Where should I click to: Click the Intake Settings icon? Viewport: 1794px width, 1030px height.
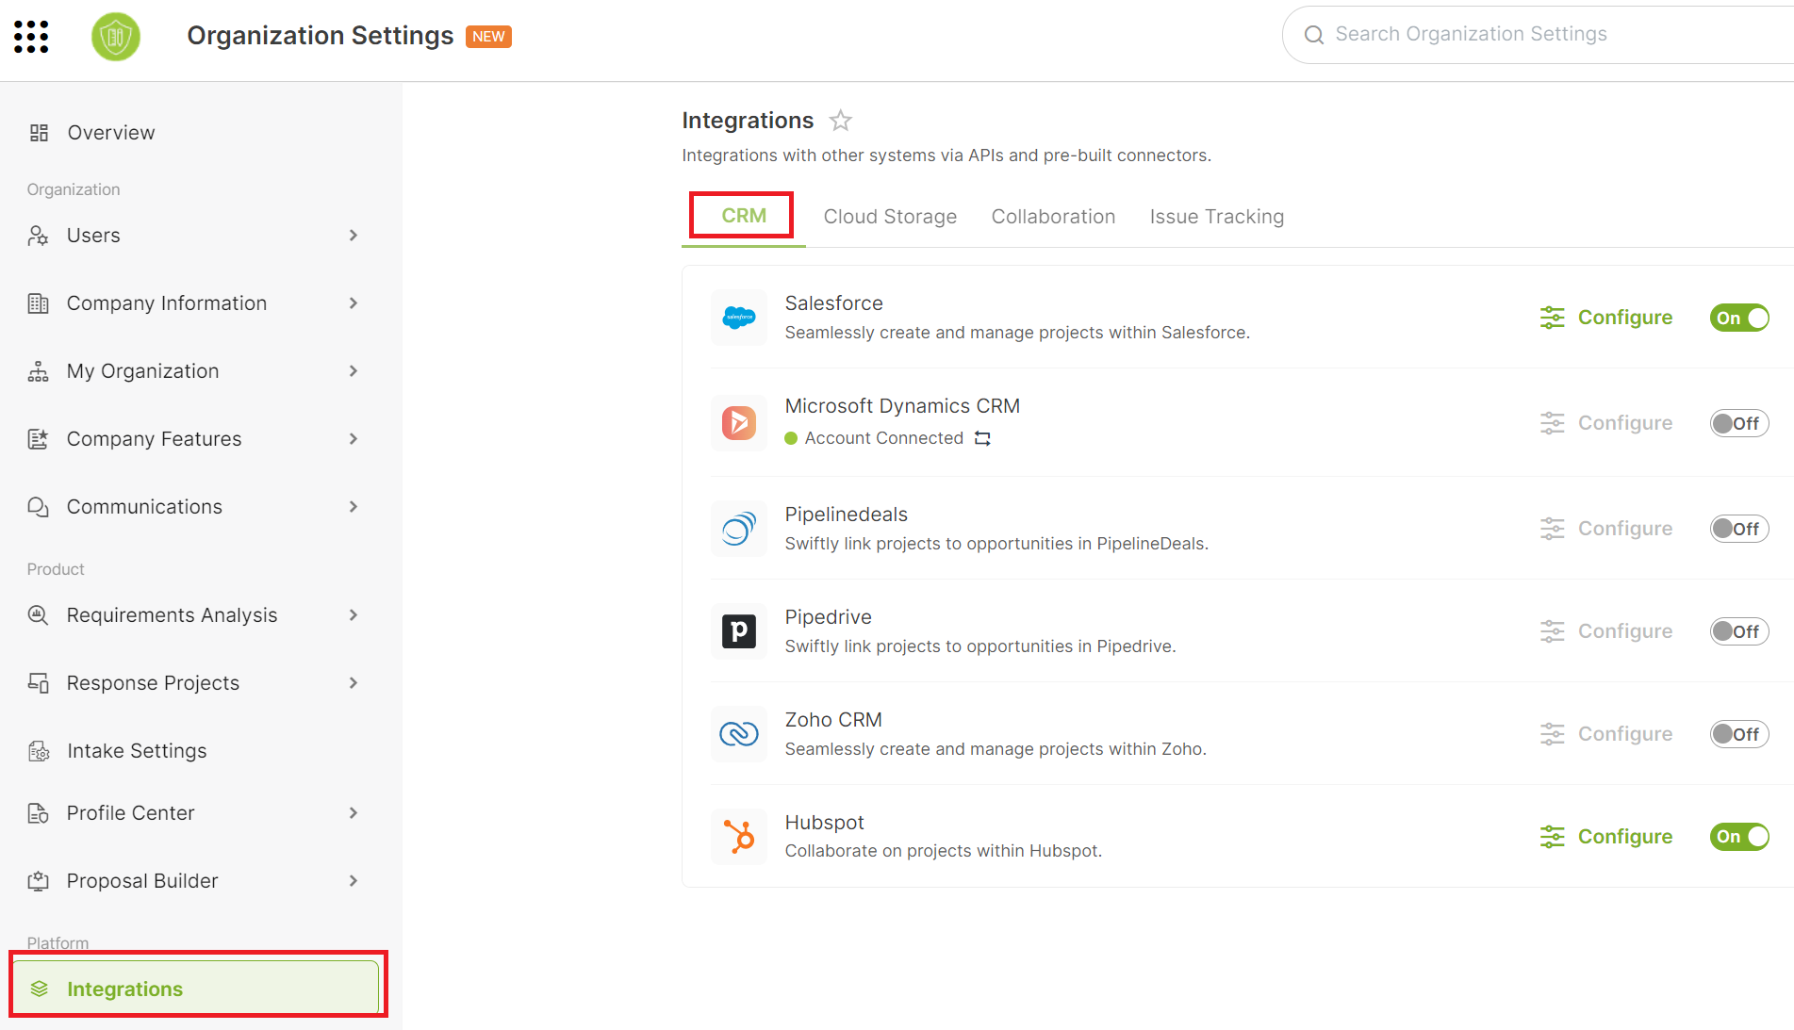(x=39, y=751)
